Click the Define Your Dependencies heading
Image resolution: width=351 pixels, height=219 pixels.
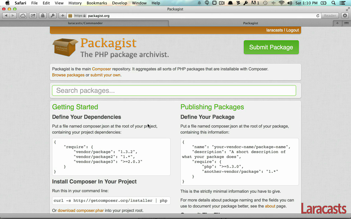pyautogui.click(x=87, y=117)
